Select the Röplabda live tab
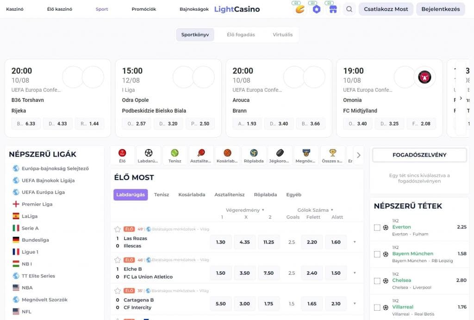474x320 pixels. click(265, 195)
